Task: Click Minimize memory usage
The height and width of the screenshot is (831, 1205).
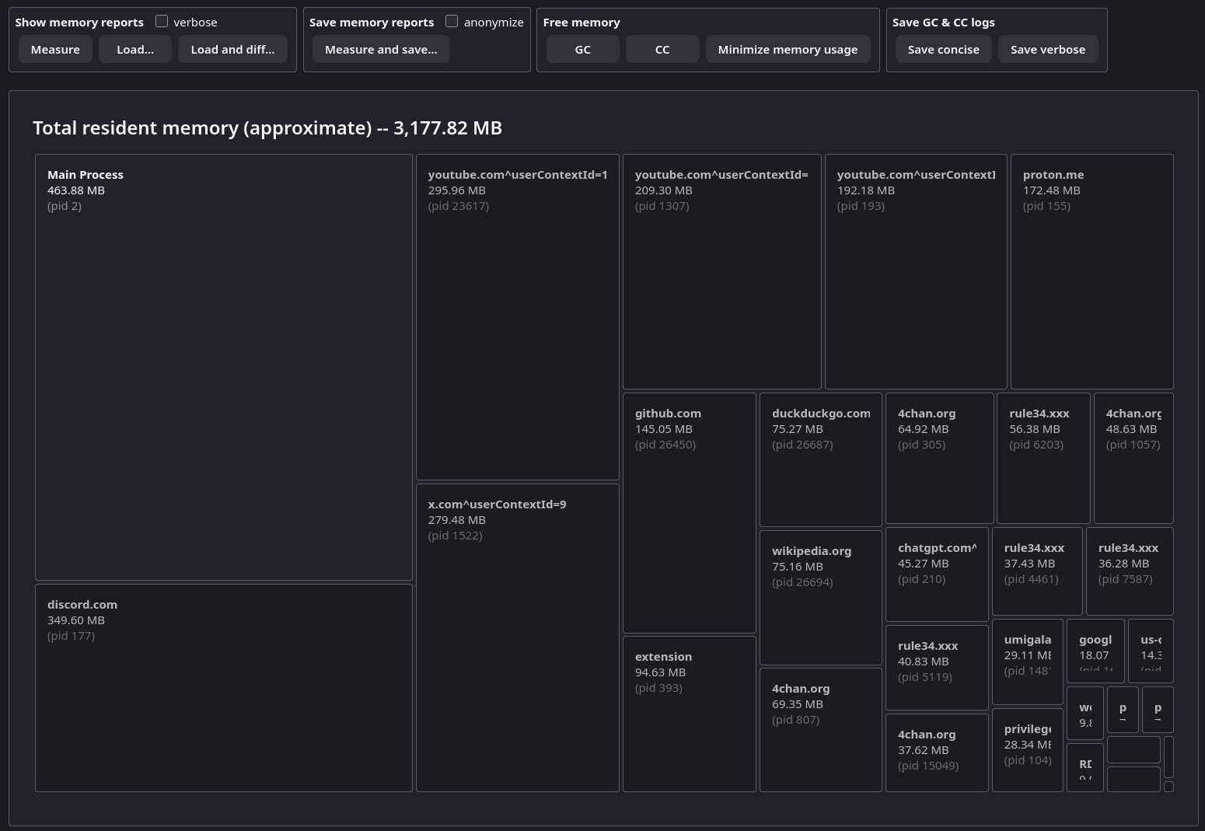Action: pos(788,49)
